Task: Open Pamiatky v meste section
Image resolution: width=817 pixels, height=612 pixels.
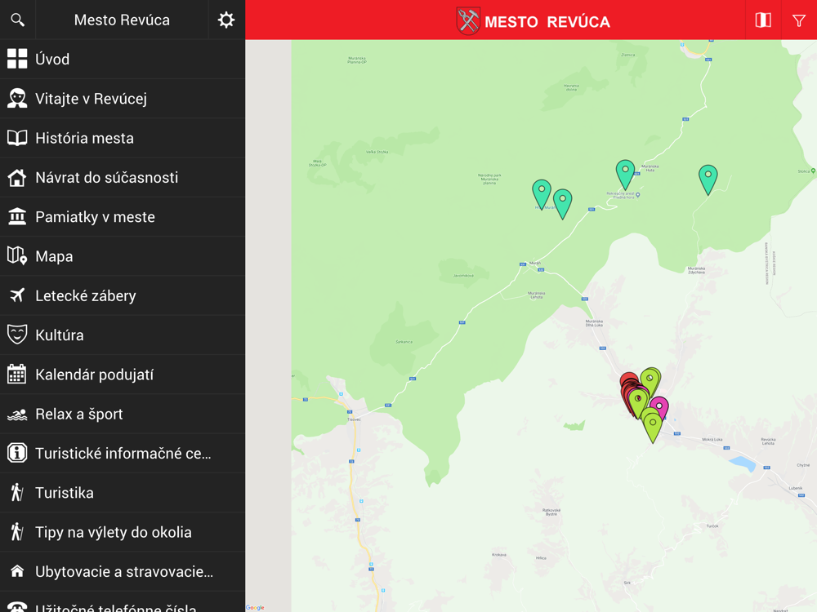Action: click(123, 216)
